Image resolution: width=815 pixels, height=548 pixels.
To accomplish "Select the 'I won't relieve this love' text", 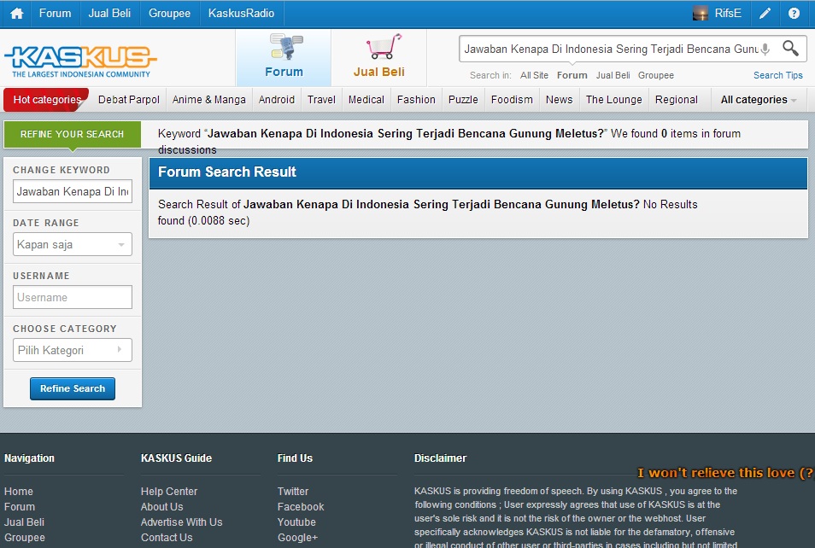I will 725,473.
